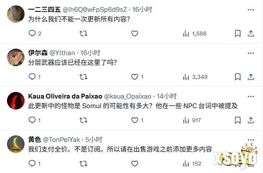Bookmark the tweet by 一二三四五
Screen dimensions: 263x173
pyautogui.click(x=238, y=33)
